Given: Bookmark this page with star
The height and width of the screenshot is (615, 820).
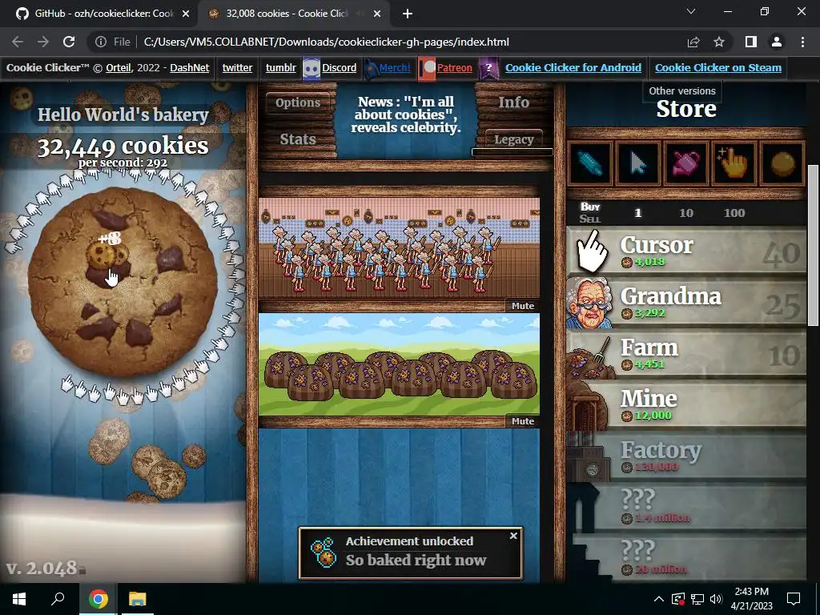Looking at the screenshot, I should (719, 42).
